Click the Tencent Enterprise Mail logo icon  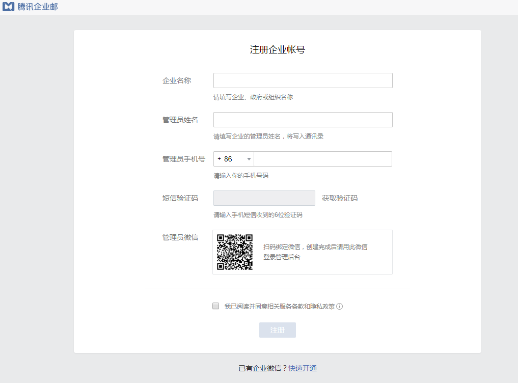(8, 7)
